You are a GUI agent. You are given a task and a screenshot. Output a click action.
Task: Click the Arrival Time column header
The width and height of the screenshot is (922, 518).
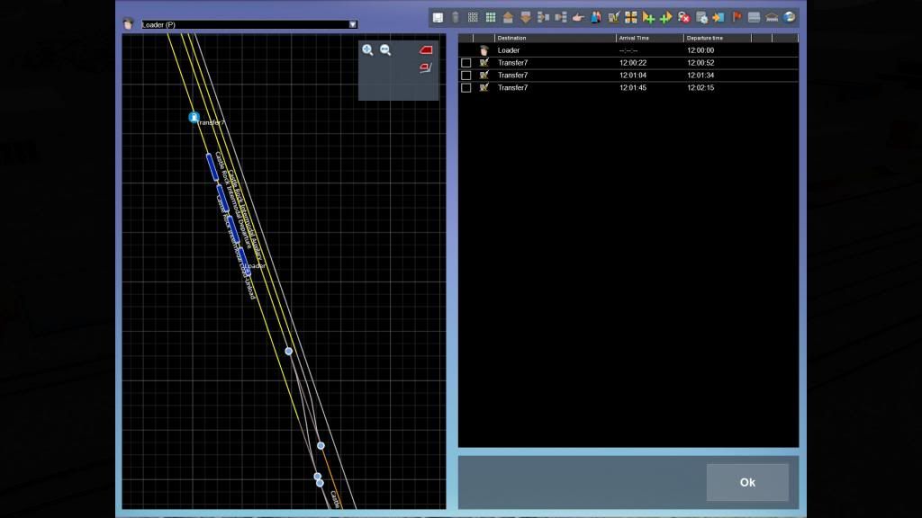pyautogui.click(x=650, y=38)
